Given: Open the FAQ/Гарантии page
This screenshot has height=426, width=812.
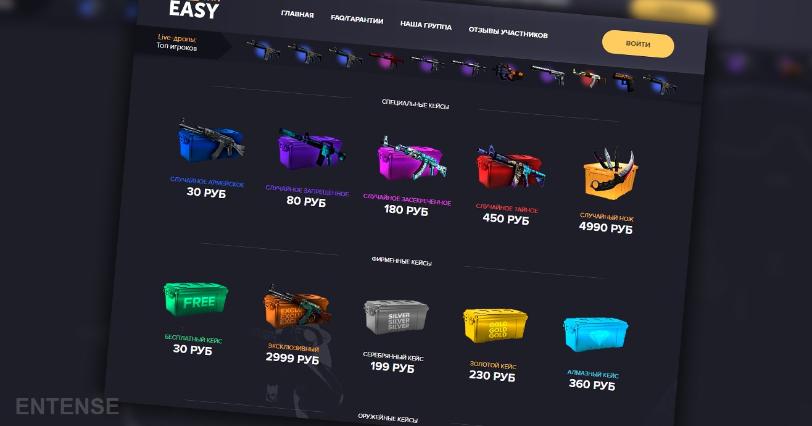Looking at the screenshot, I should point(357,20).
